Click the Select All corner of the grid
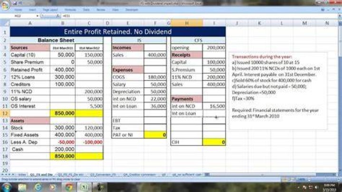Viewport: 342px width, 192px height. click(x=5, y=23)
